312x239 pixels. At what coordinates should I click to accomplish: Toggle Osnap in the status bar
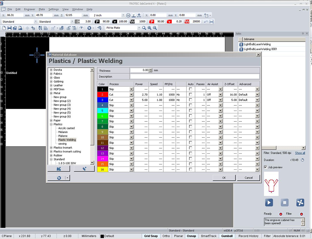click(191, 236)
